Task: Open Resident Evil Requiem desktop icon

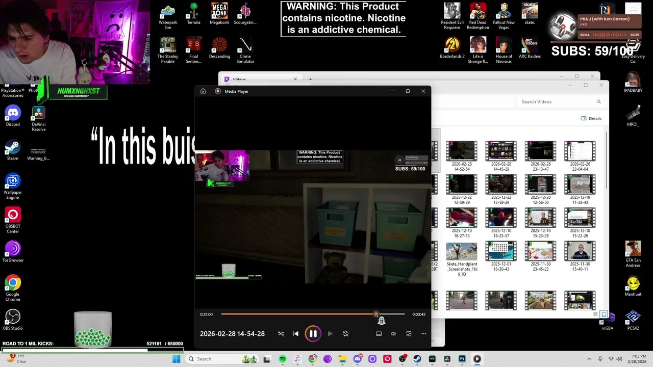Action: coord(453,16)
